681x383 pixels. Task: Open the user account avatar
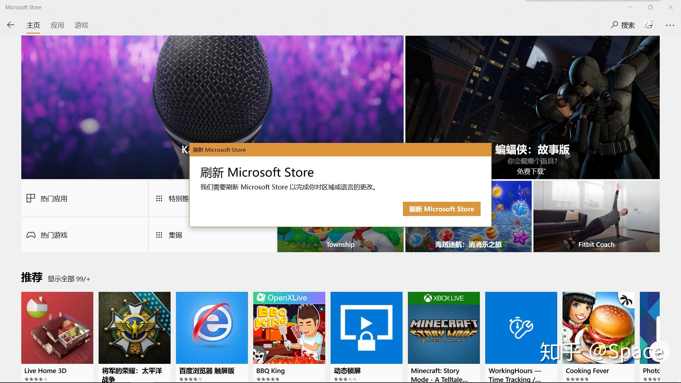(649, 25)
